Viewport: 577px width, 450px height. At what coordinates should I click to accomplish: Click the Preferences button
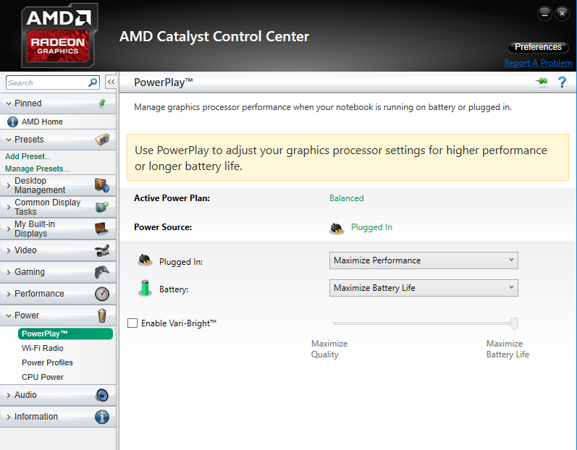[x=538, y=47]
